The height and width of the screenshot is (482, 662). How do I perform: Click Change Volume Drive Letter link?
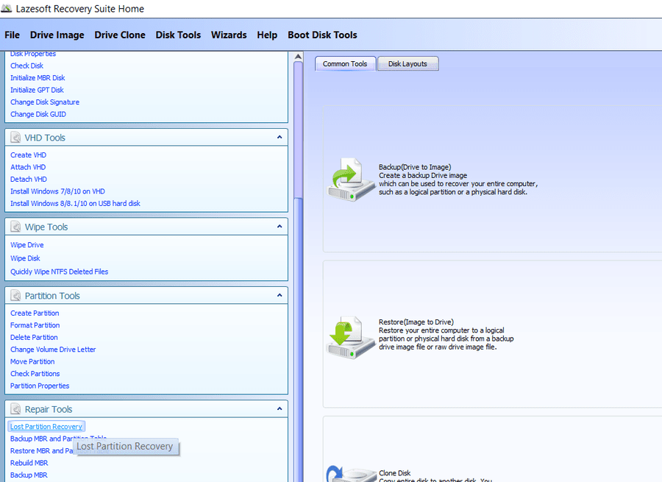53,350
